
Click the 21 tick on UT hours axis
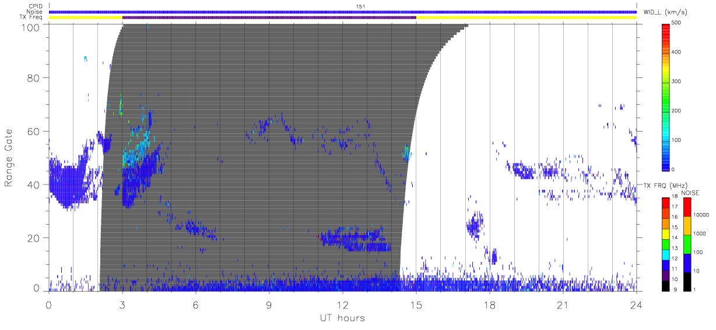pyautogui.click(x=563, y=304)
